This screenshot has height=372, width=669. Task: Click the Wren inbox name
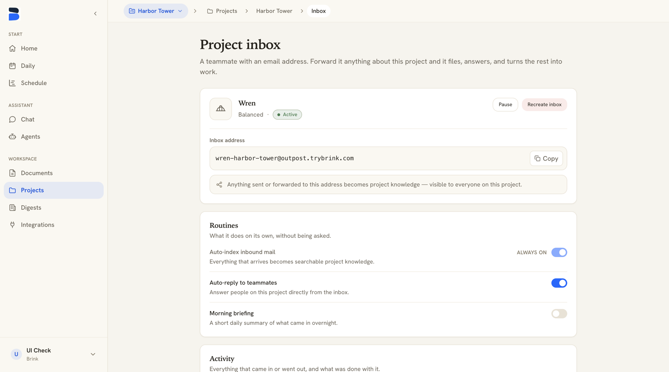point(247,103)
